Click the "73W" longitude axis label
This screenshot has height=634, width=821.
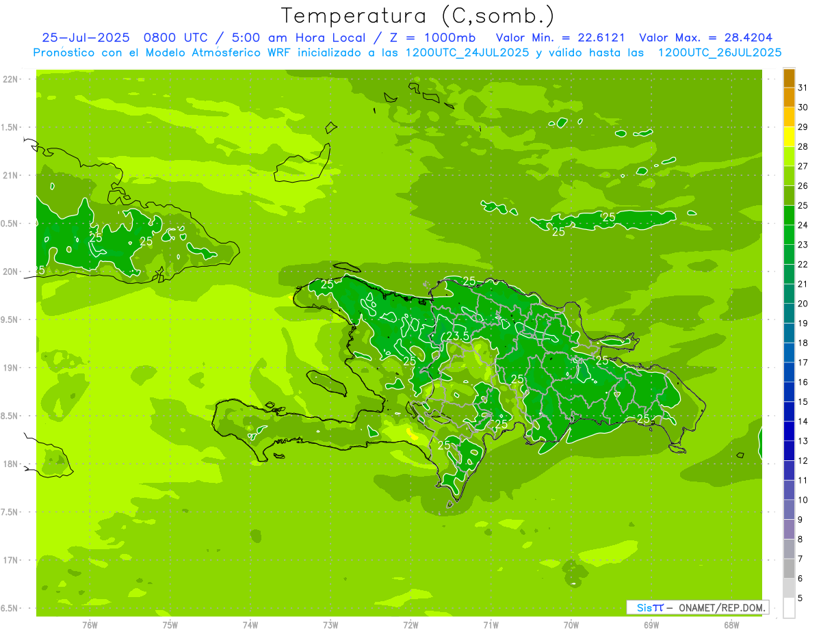(330, 625)
